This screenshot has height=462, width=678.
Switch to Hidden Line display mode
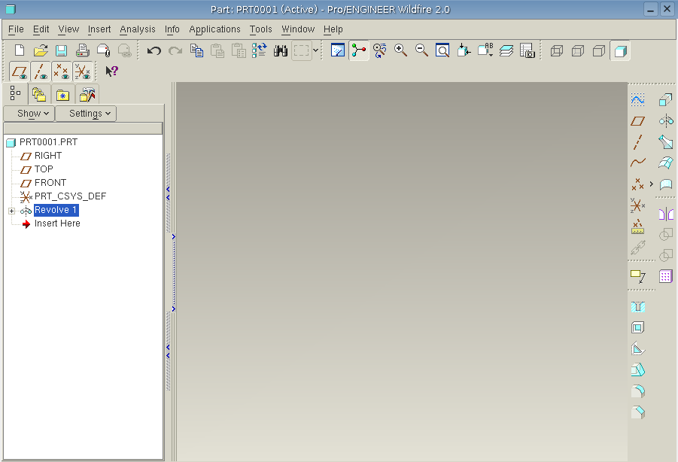(x=578, y=51)
